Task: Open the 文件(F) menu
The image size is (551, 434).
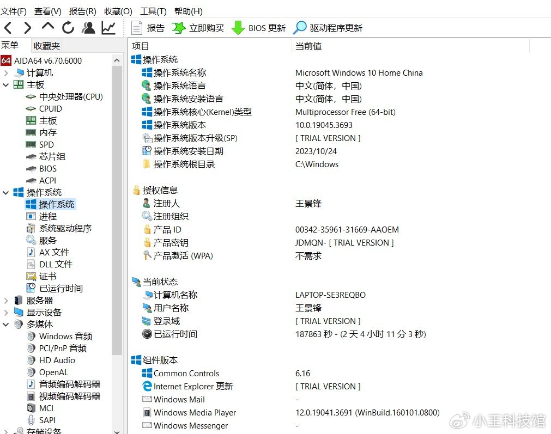Action: [x=14, y=11]
